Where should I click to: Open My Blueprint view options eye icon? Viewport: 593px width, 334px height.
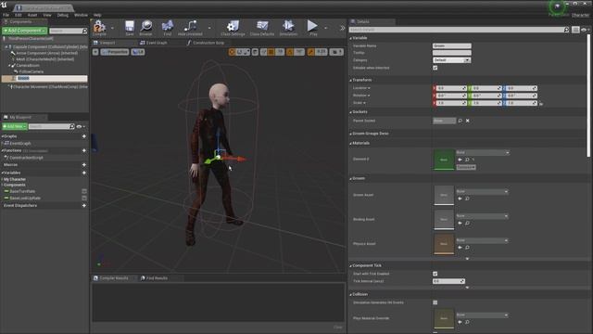point(81,126)
